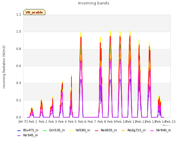Toggle the Grn535_in legend entry
Viewport: 188px width, 141px height.
pos(54,130)
